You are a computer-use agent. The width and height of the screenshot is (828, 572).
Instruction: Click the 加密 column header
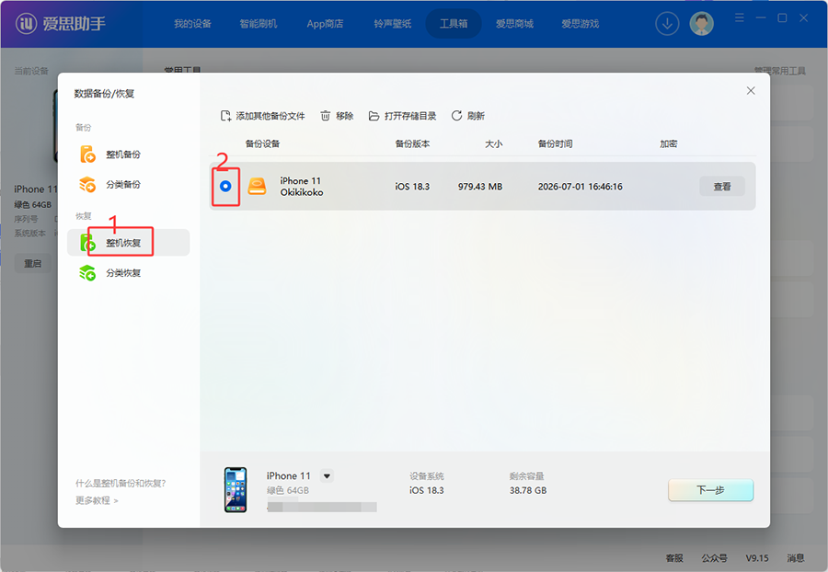coord(669,143)
